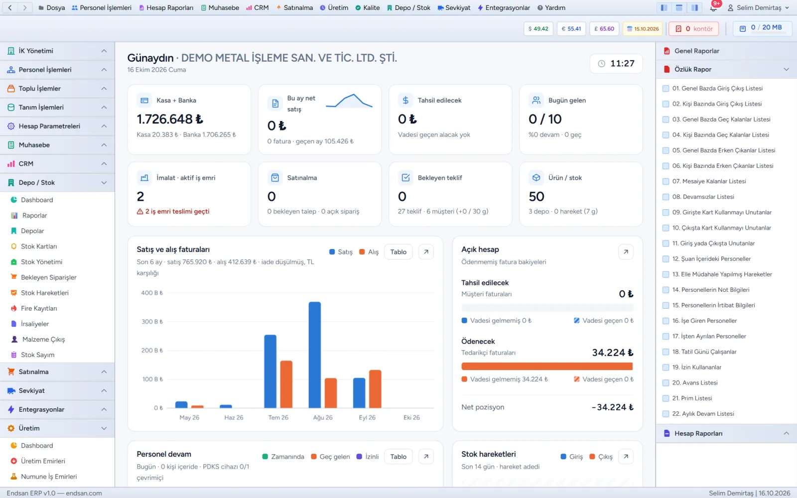Go forward with the right arrow icon
The image size is (797, 498).
click(x=25, y=7)
